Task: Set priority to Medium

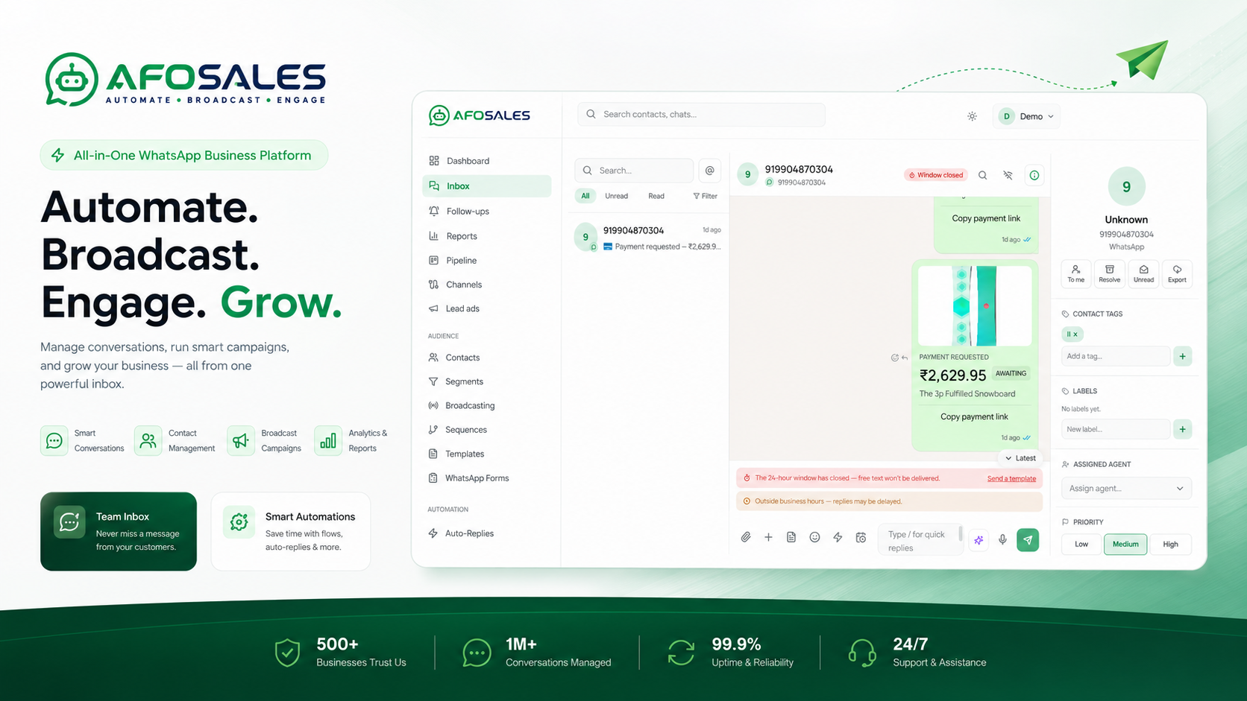Action: 1125,544
